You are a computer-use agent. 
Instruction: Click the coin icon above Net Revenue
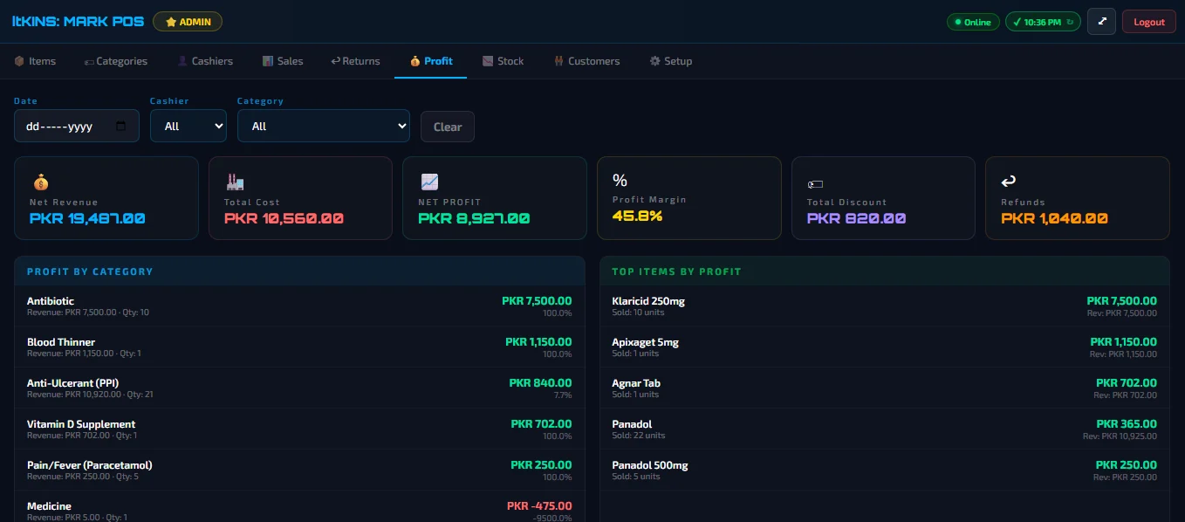pos(39,182)
